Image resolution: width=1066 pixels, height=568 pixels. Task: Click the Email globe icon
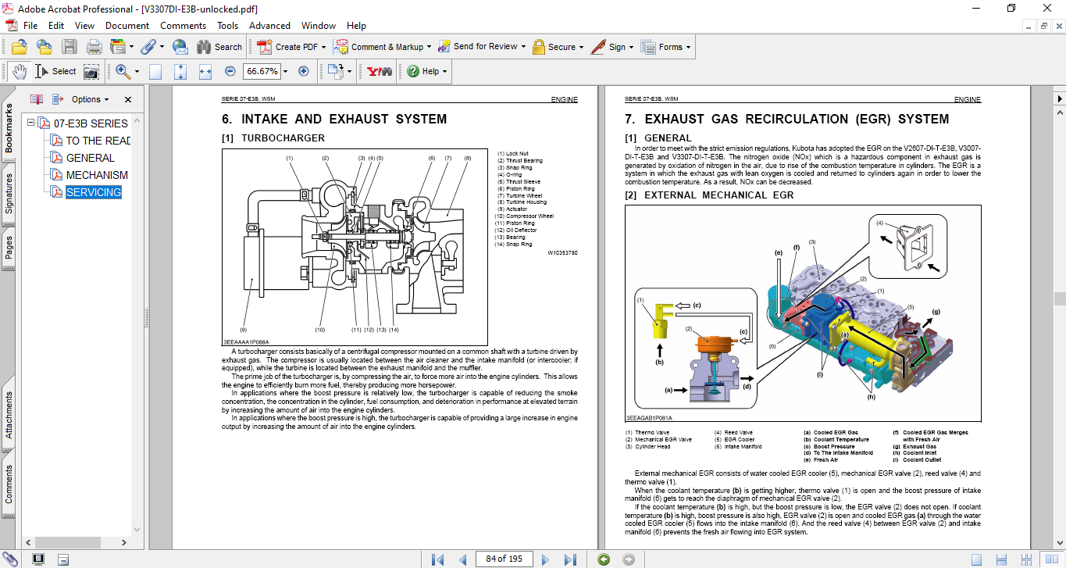click(x=180, y=47)
